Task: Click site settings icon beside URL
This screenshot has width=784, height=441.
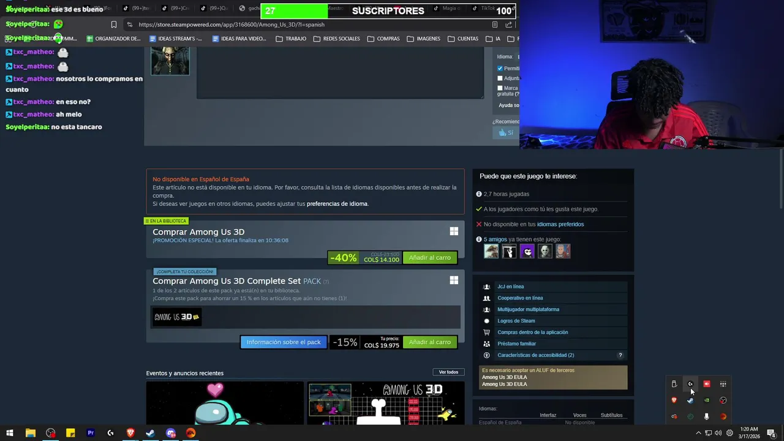Action: click(x=129, y=24)
